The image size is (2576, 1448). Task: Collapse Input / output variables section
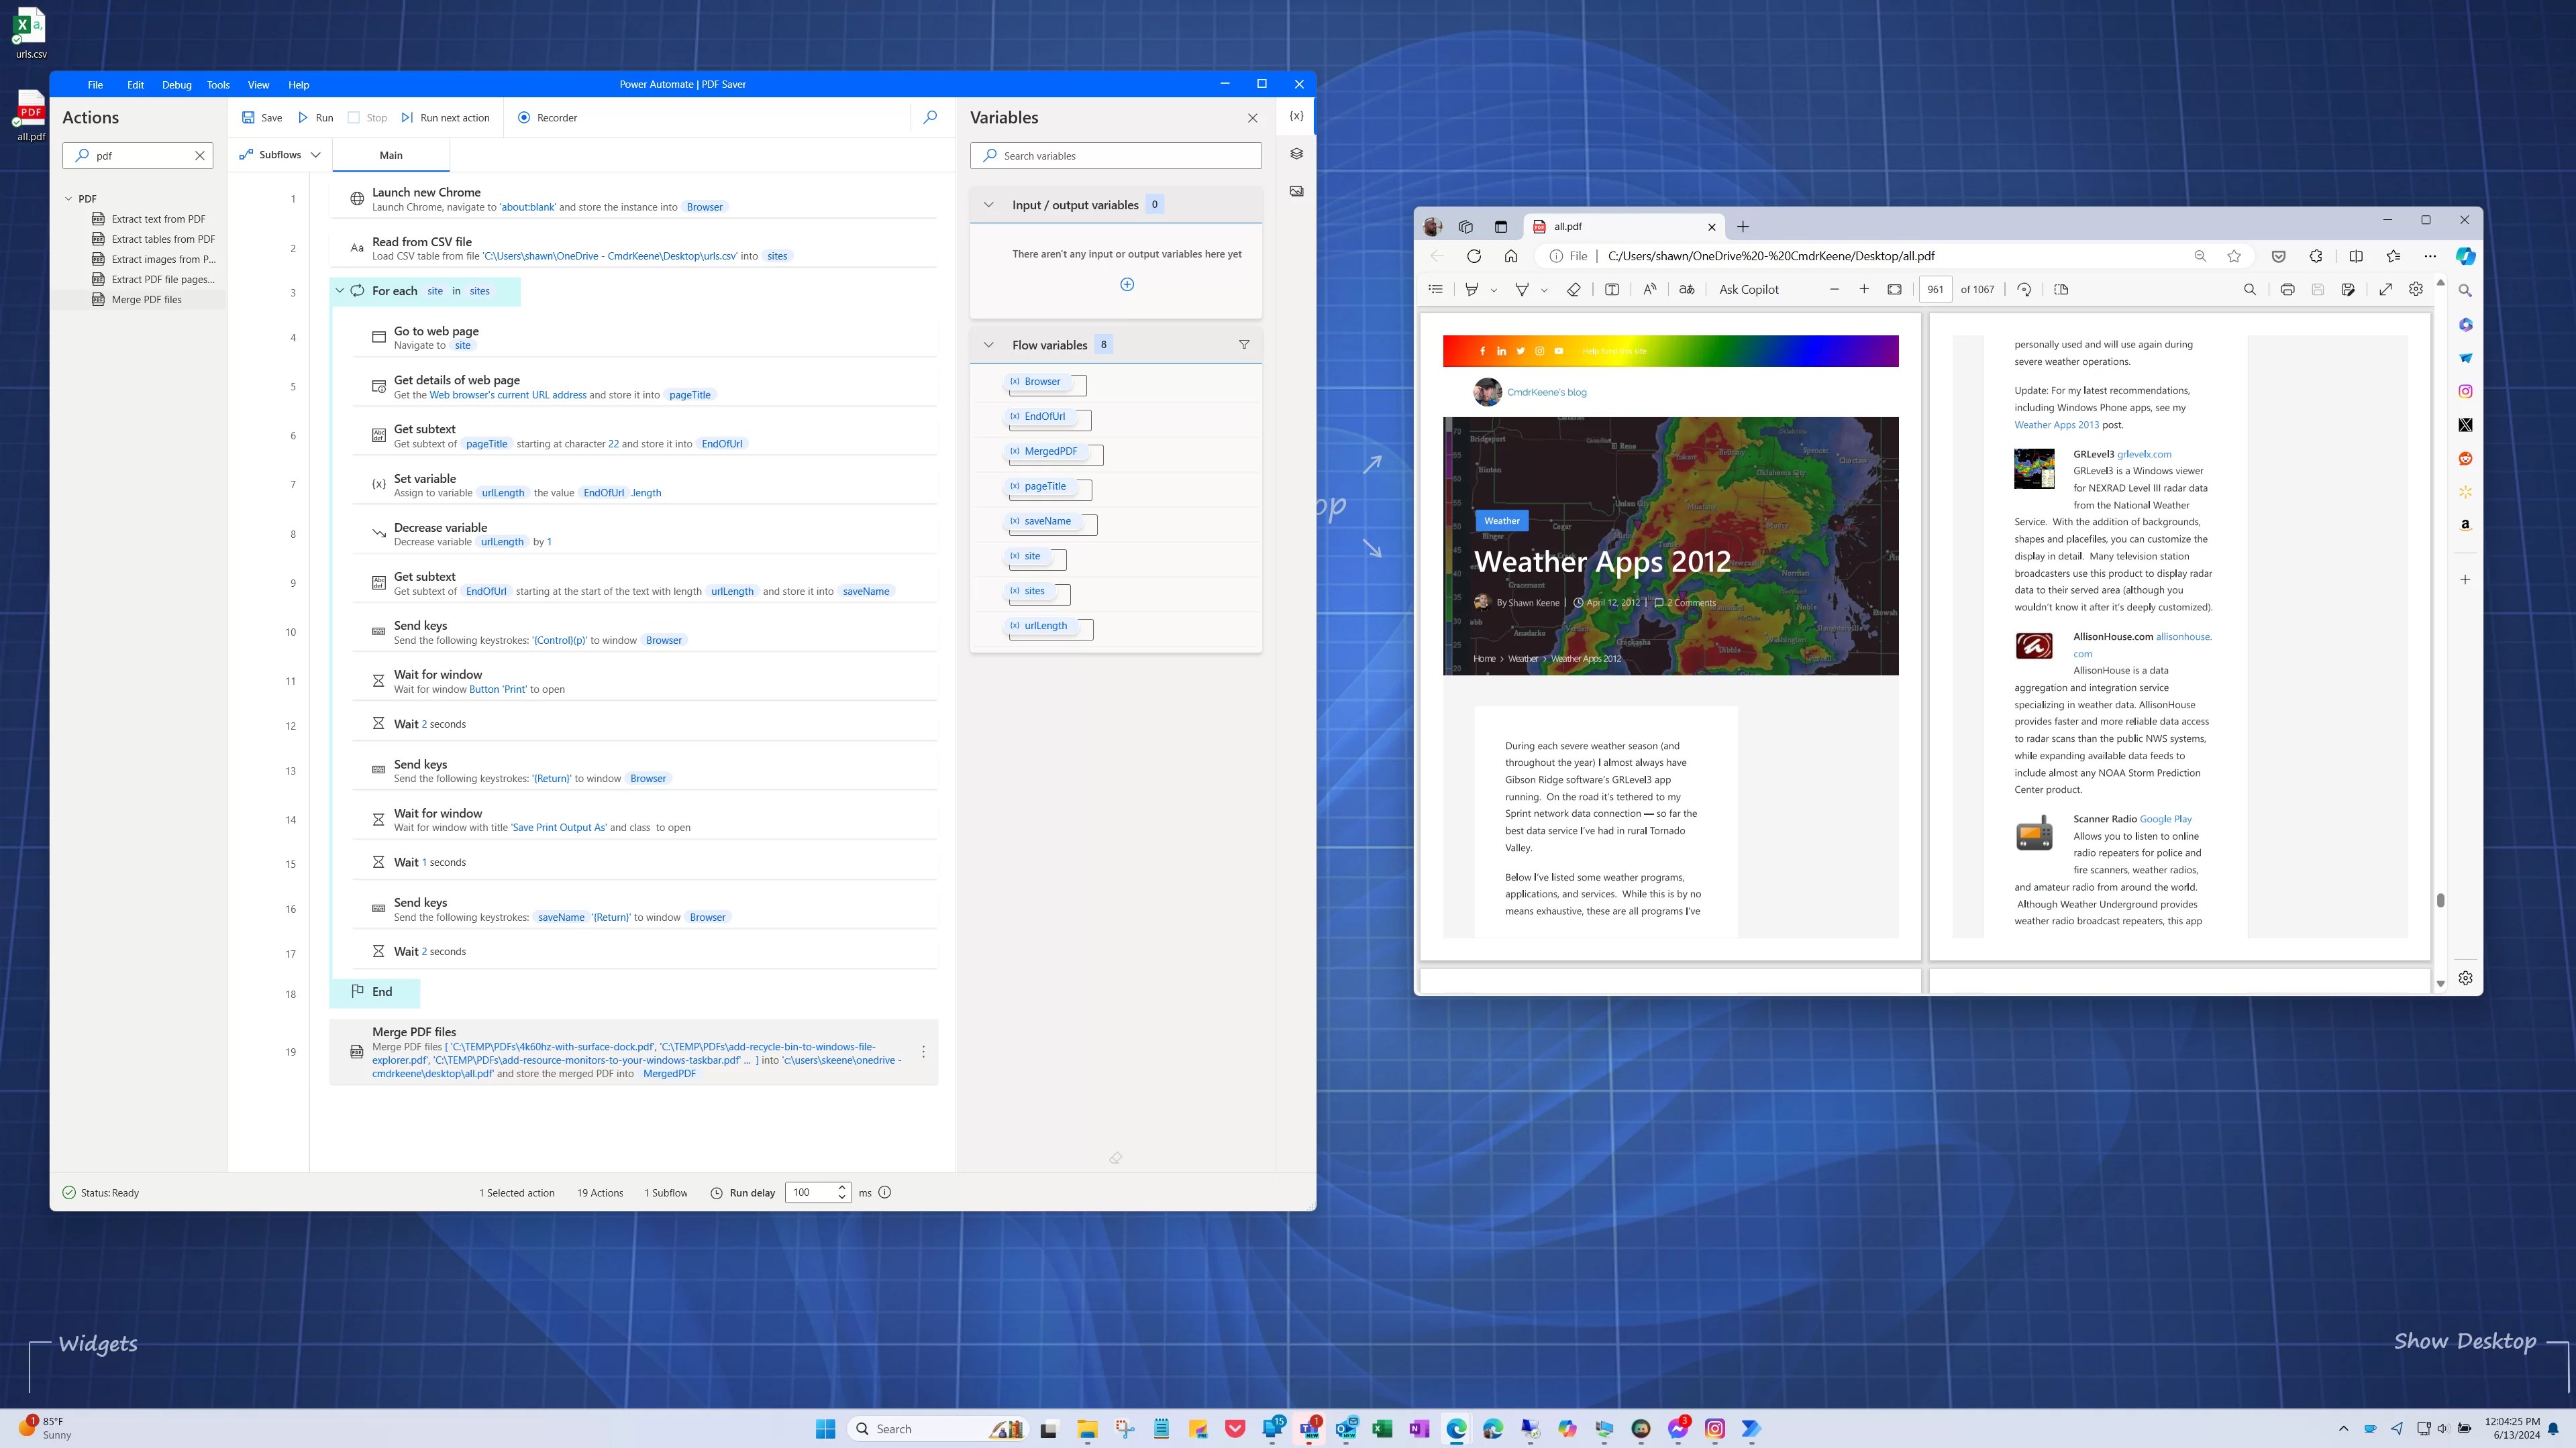pos(989,205)
